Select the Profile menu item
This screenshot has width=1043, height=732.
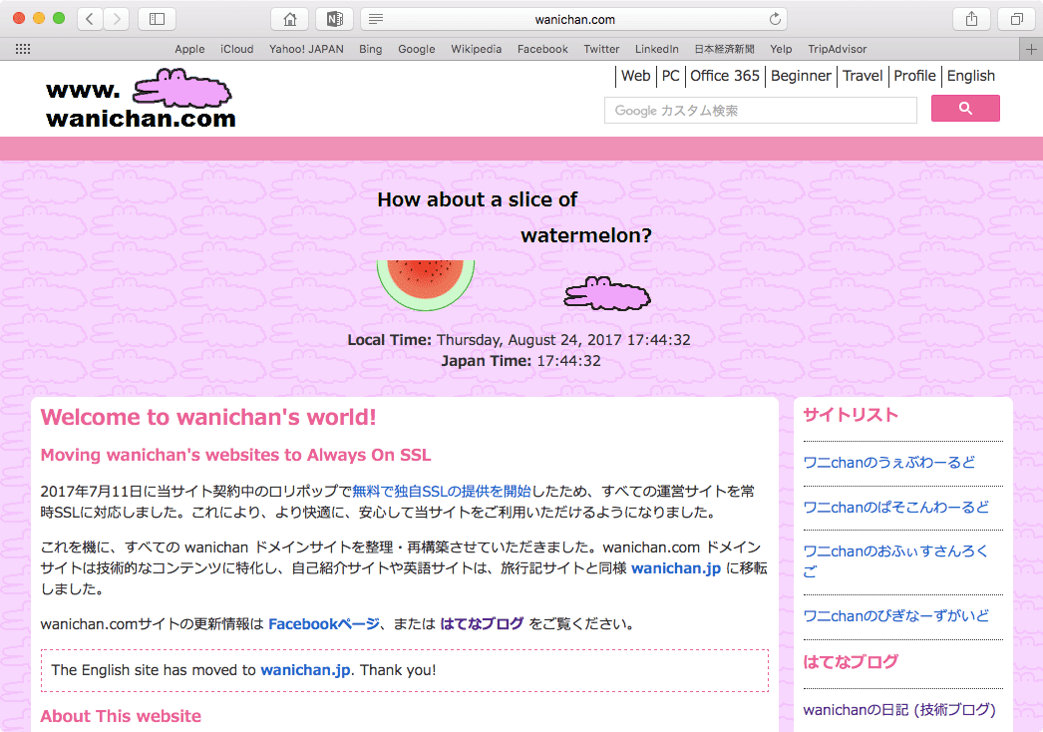click(x=914, y=76)
